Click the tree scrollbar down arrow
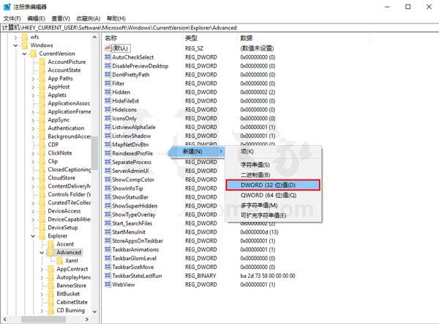This screenshot has height=324, width=439. click(x=94, y=312)
